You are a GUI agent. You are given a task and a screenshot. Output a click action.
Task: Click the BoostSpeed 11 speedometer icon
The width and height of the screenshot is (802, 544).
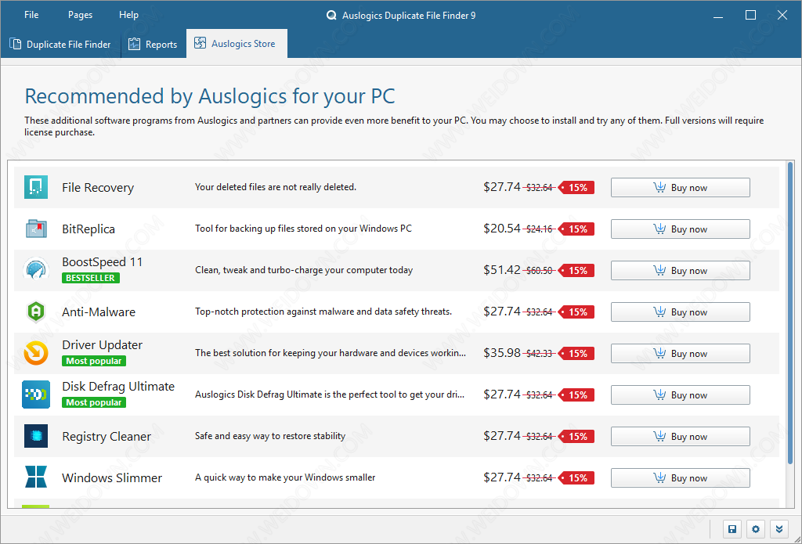point(36,270)
